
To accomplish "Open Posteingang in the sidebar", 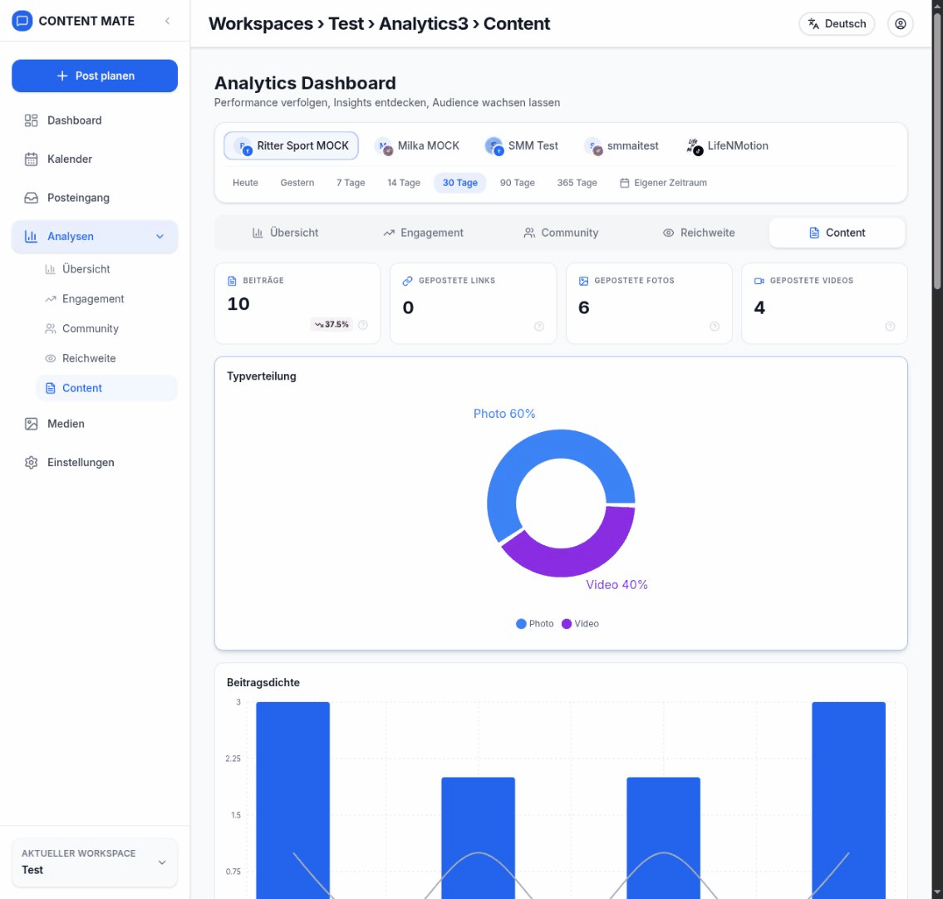I will [78, 198].
